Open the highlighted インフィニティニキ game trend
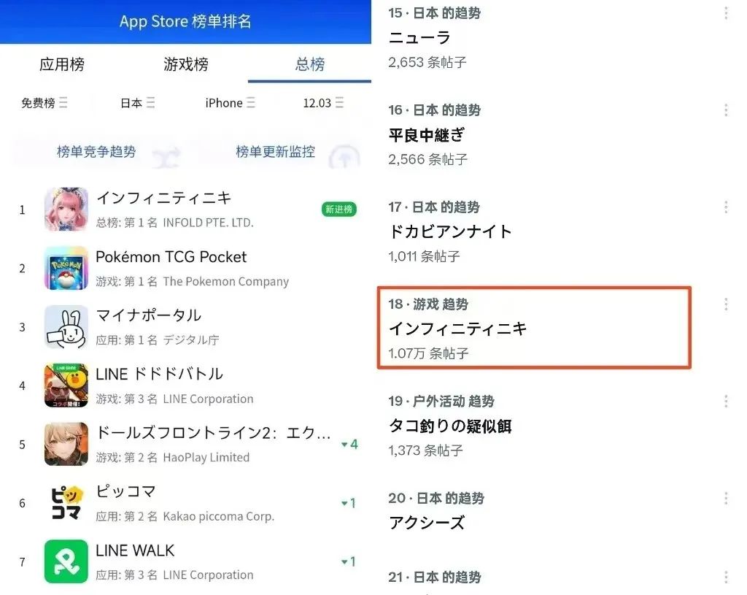 point(533,328)
